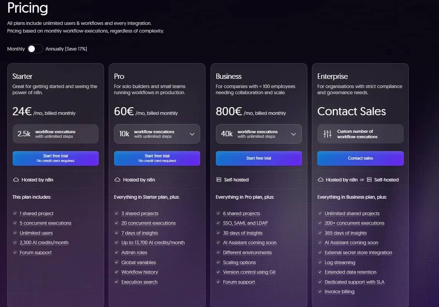Click the Starter plan title
This screenshot has height=307, width=439.
22,76
